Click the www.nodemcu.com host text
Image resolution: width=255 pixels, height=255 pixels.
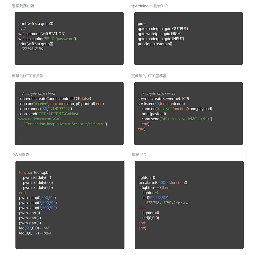coord(39,119)
